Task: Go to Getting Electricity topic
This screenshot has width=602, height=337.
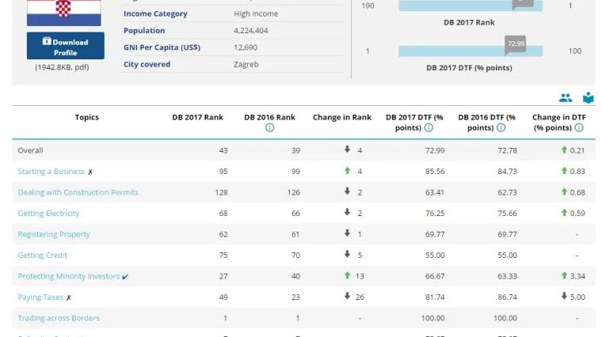Action: 48,214
